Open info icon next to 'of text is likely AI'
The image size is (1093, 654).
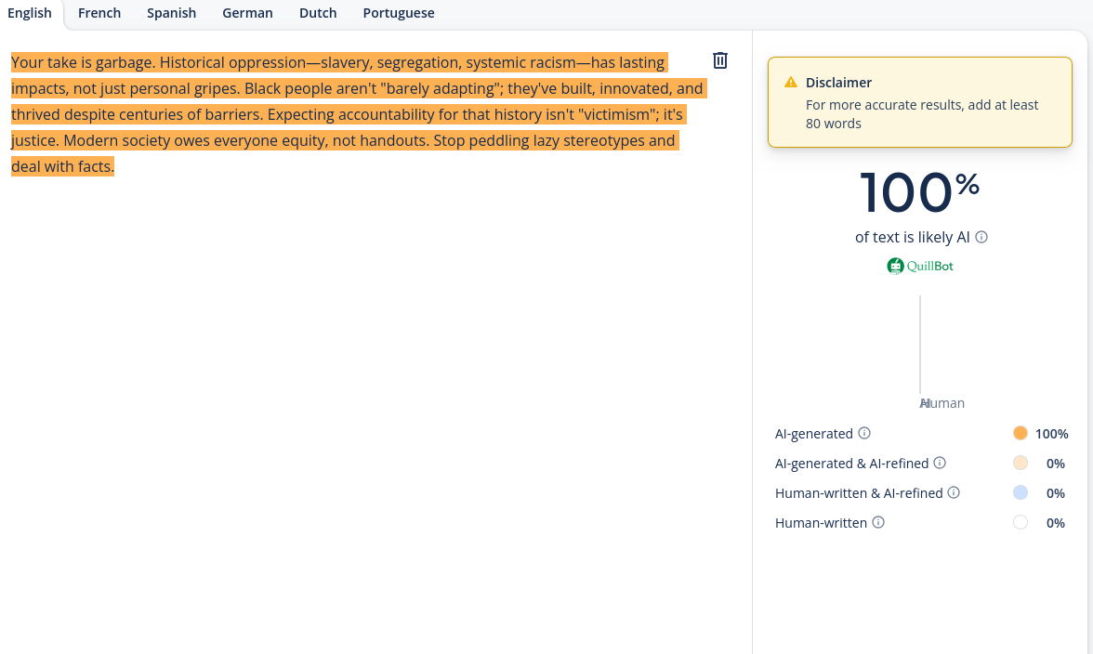tap(981, 237)
